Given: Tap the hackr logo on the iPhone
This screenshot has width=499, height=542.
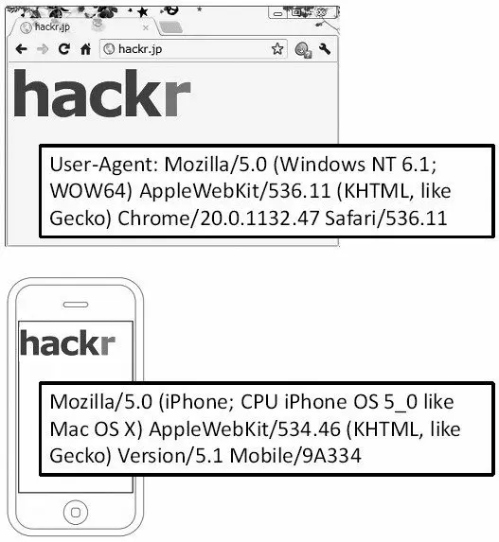Looking at the screenshot, I should [67, 342].
